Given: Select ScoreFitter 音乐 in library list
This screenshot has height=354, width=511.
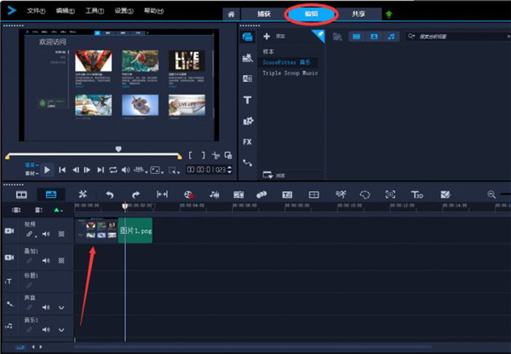Looking at the screenshot, I should [287, 63].
